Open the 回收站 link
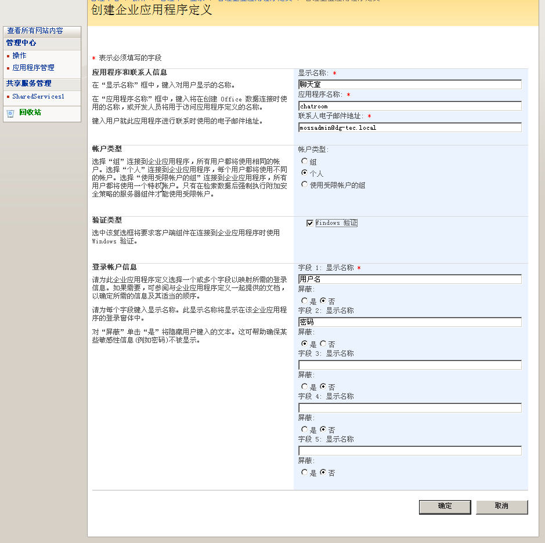Viewport: 545px width, 543px height. click(x=30, y=112)
